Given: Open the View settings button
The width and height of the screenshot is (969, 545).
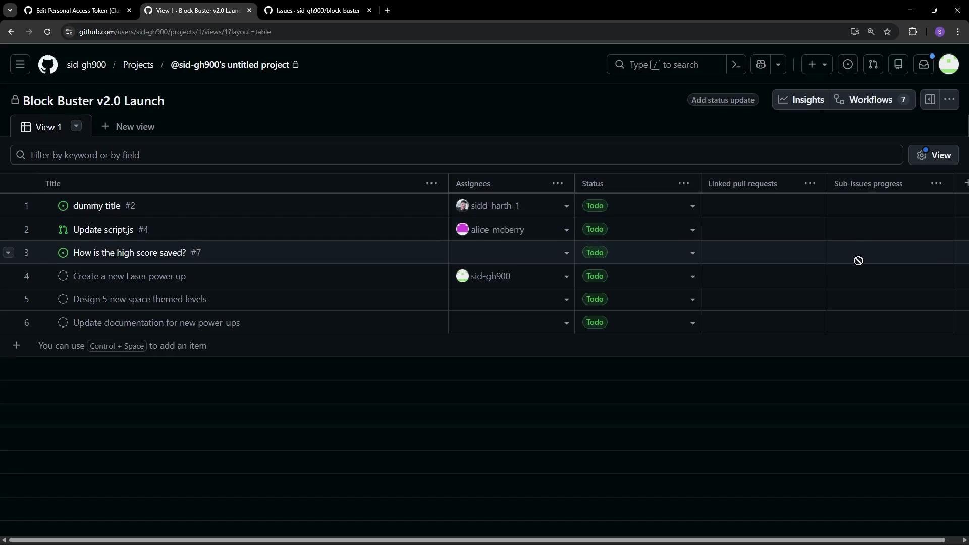Looking at the screenshot, I should pyautogui.click(x=934, y=155).
